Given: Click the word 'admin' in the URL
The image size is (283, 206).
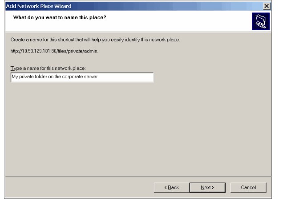Looking at the screenshot, I should click(x=91, y=51).
